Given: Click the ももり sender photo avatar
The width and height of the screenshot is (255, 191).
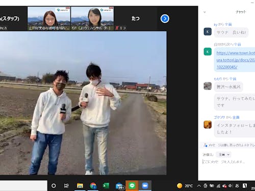Looking at the screenshot, I should 208,86.
